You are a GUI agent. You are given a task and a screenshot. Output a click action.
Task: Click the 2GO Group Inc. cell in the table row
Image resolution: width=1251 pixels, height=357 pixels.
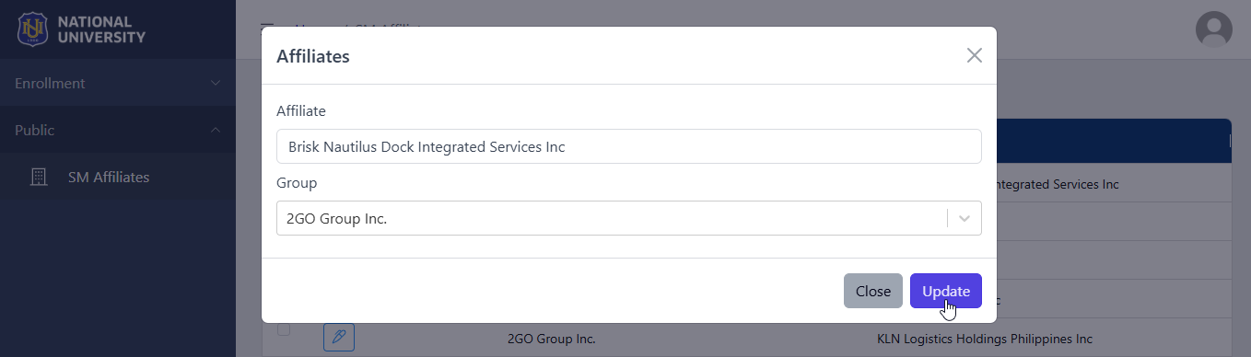tap(552, 339)
